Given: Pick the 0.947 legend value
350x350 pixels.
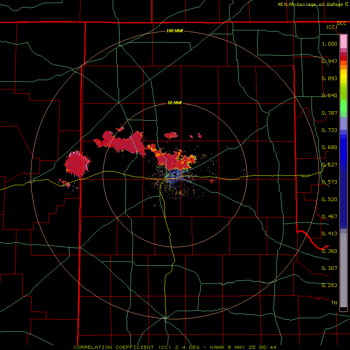Looking at the screenshot, I should [329, 61].
